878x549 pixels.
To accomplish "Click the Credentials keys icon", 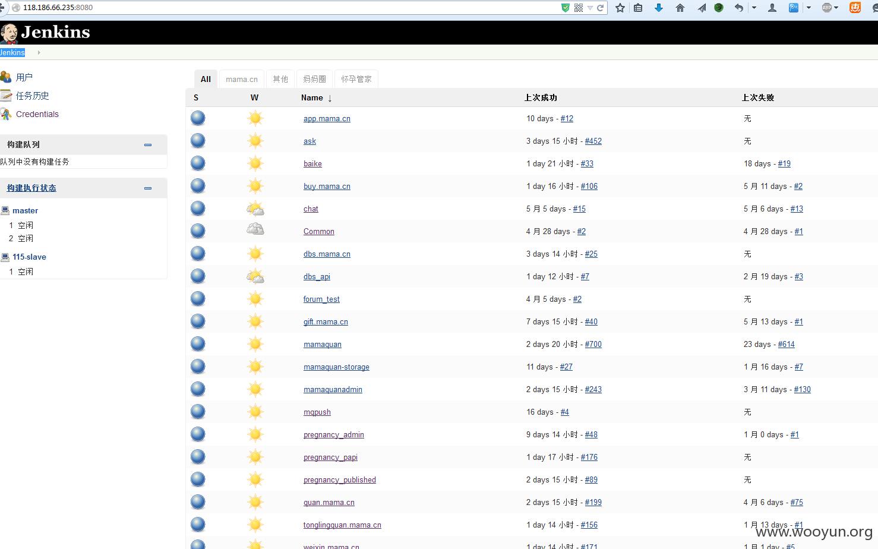I will coord(6,114).
